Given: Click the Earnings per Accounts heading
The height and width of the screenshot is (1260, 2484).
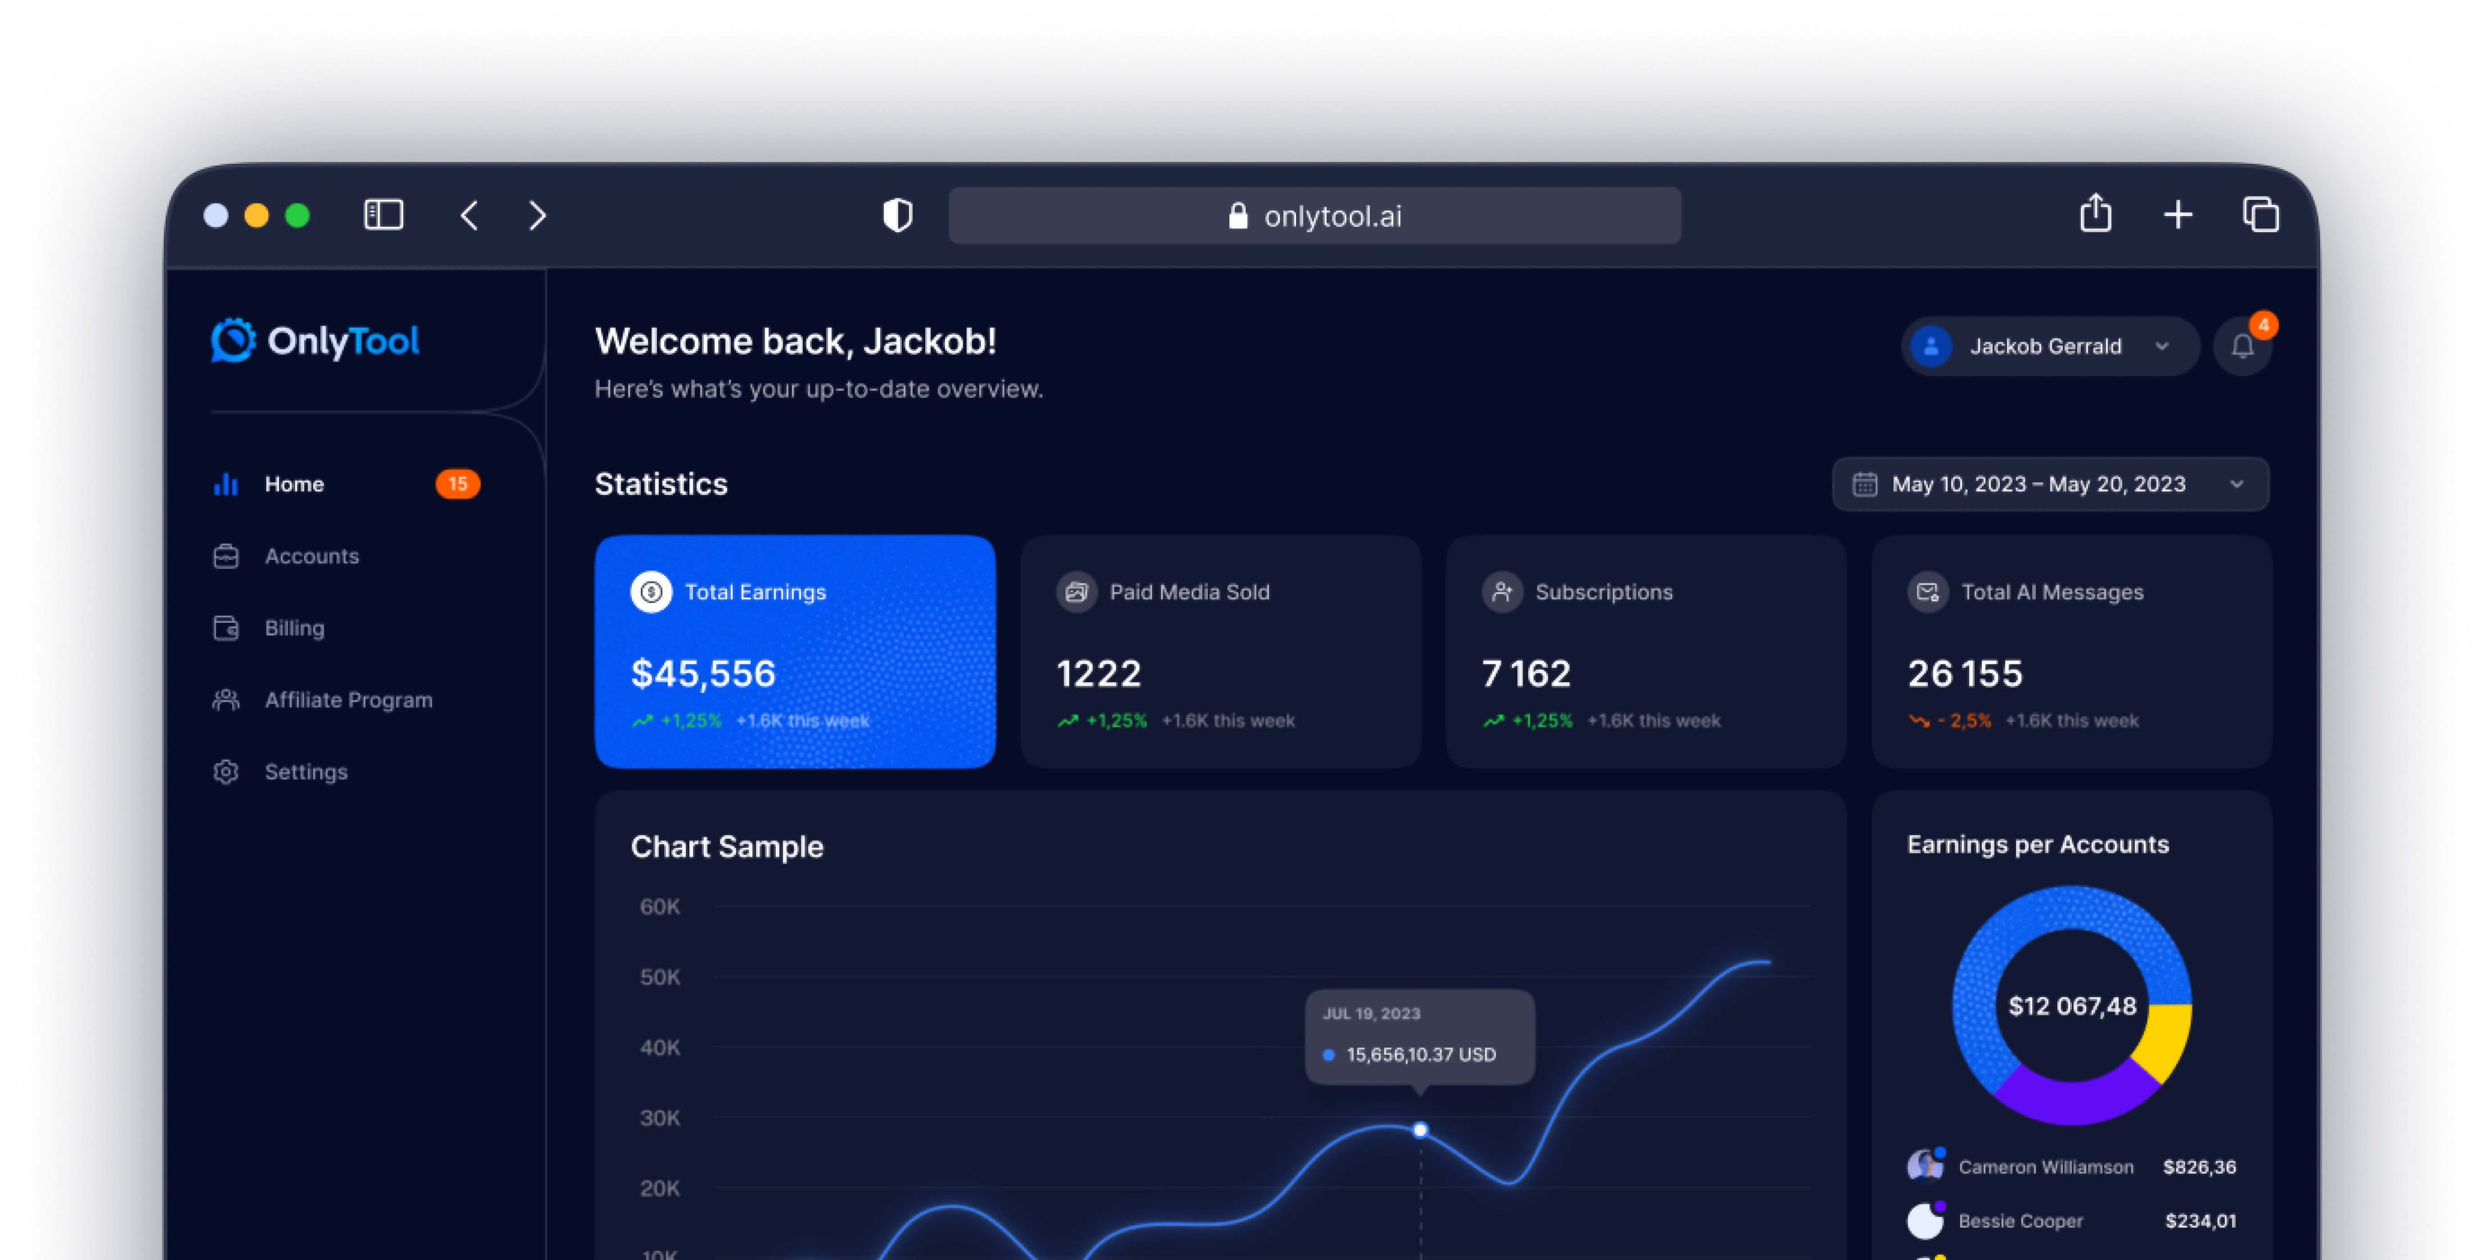Looking at the screenshot, I should click(x=2038, y=845).
